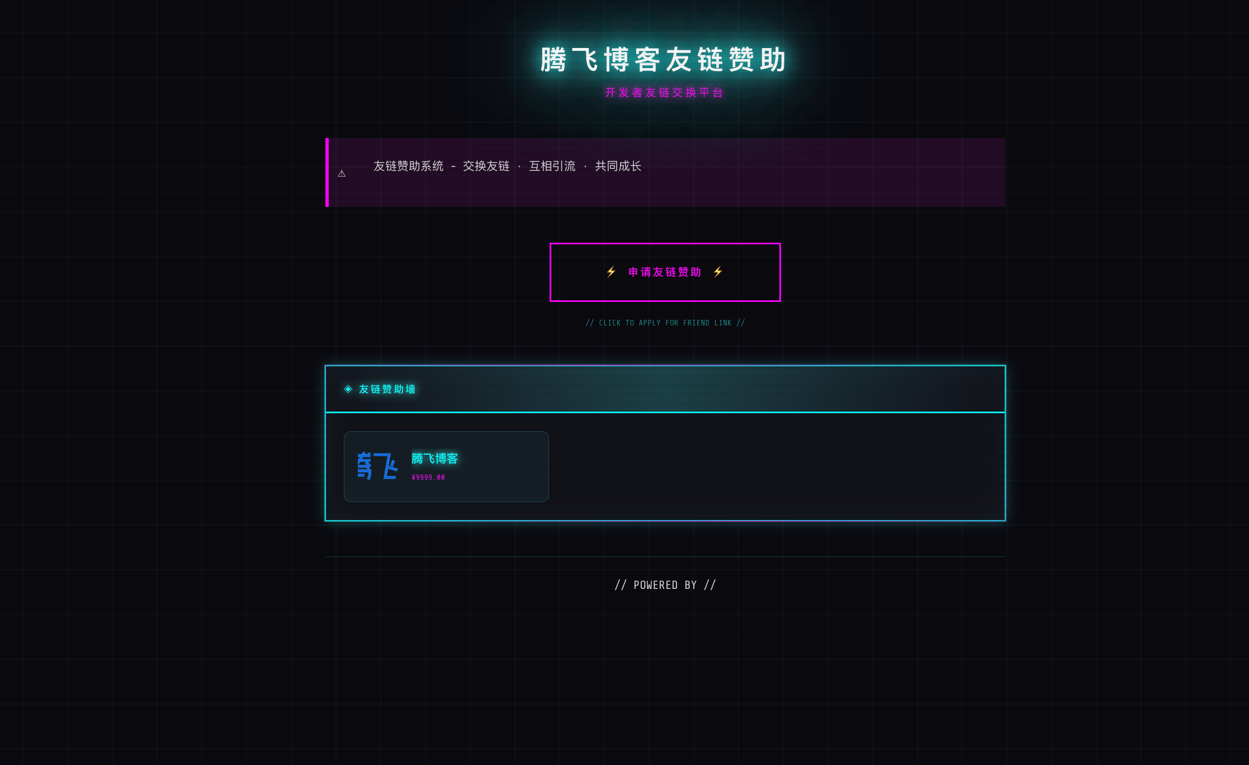The image size is (1249, 765).
Task: Click empty area of sponsor wall right of card
Action: coord(777,466)
